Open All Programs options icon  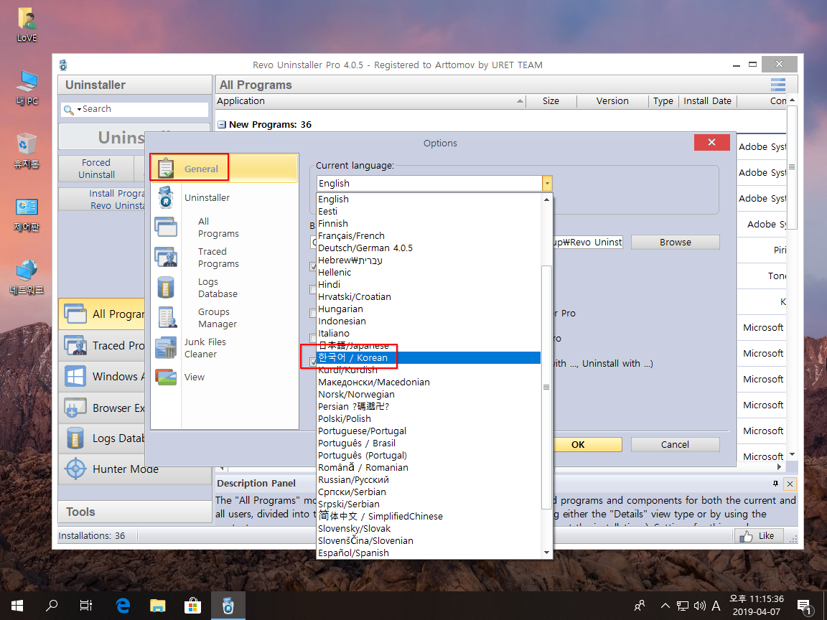[x=166, y=227]
